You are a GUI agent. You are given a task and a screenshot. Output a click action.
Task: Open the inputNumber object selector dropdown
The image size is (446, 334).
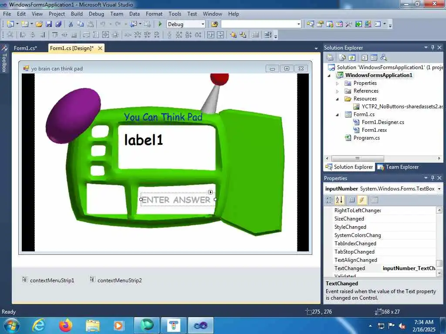439,189
